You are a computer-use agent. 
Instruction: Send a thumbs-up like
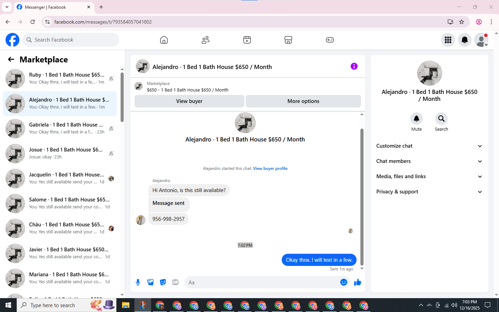pyautogui.click(x=358, y=282)
